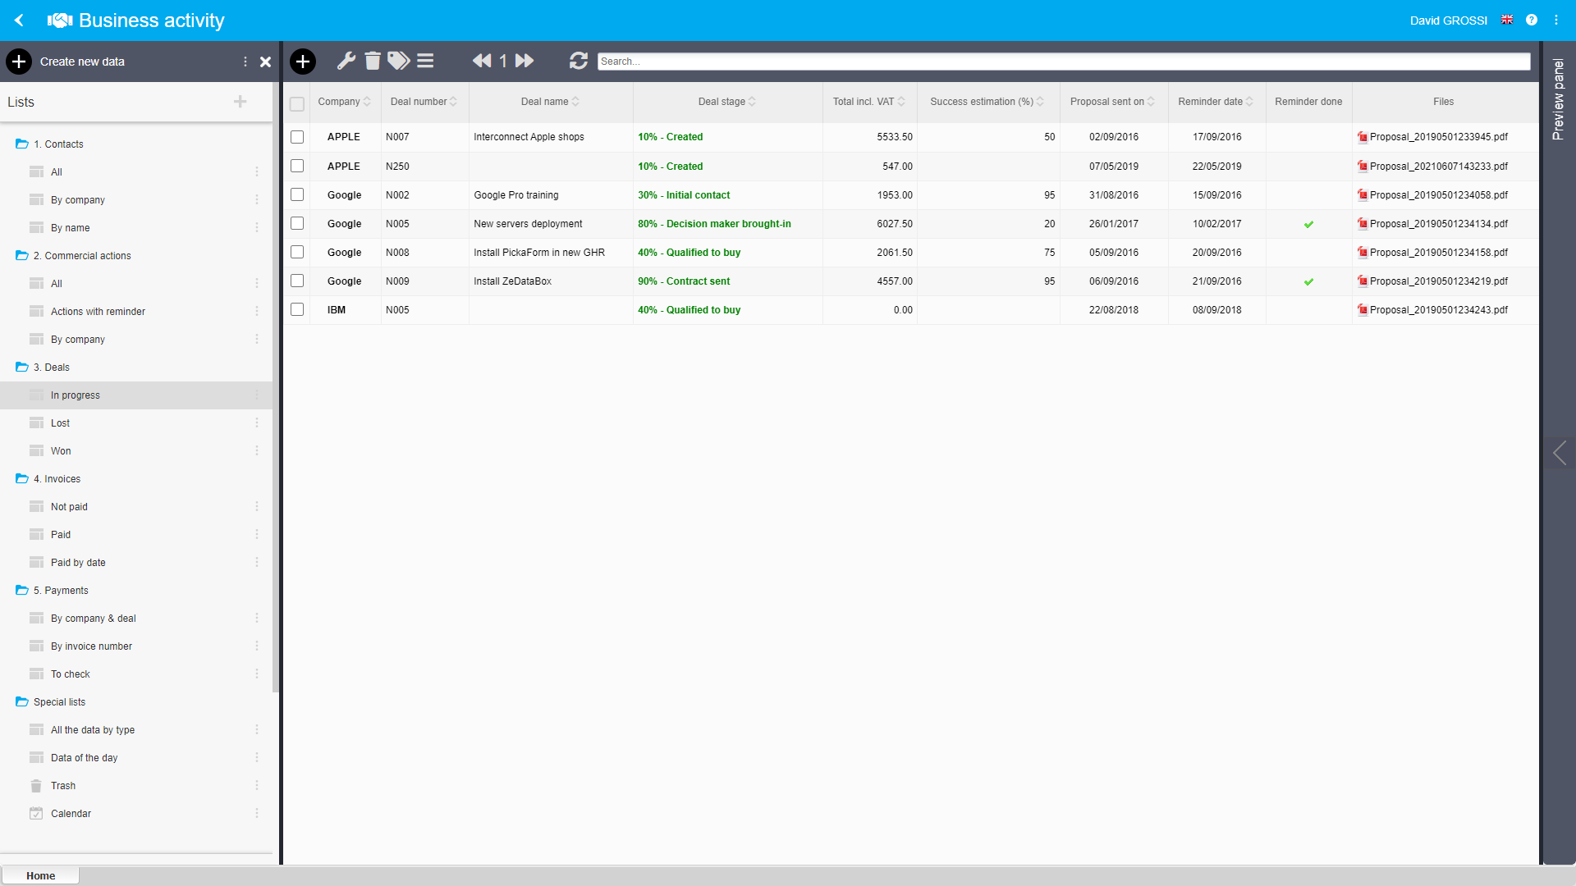The width and height of the screenshot is (1576, 886).
Task: Click the back arrow in the header
Action: [19, 20]
